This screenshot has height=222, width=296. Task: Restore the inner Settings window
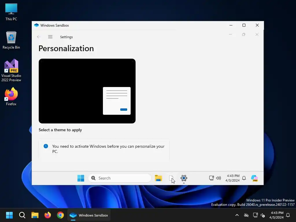tap(243, 34)
